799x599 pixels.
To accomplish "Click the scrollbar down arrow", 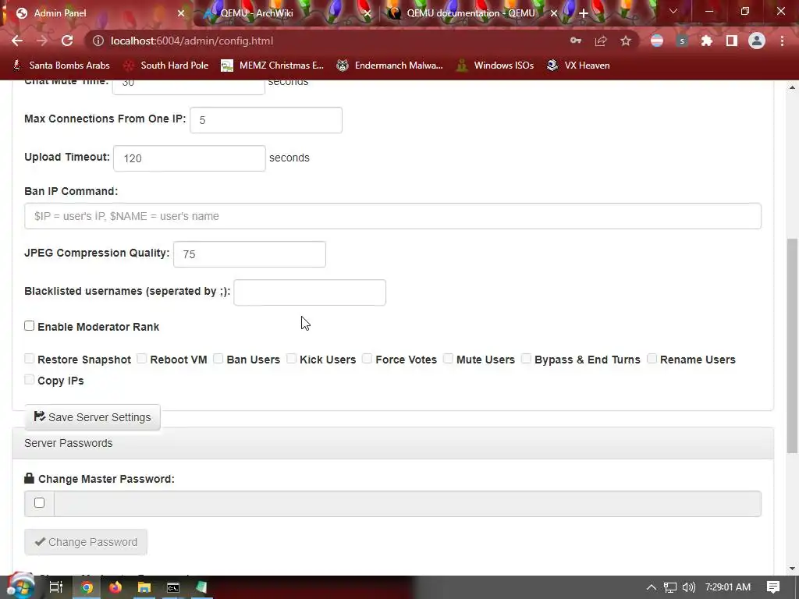I will click(792, 569).
